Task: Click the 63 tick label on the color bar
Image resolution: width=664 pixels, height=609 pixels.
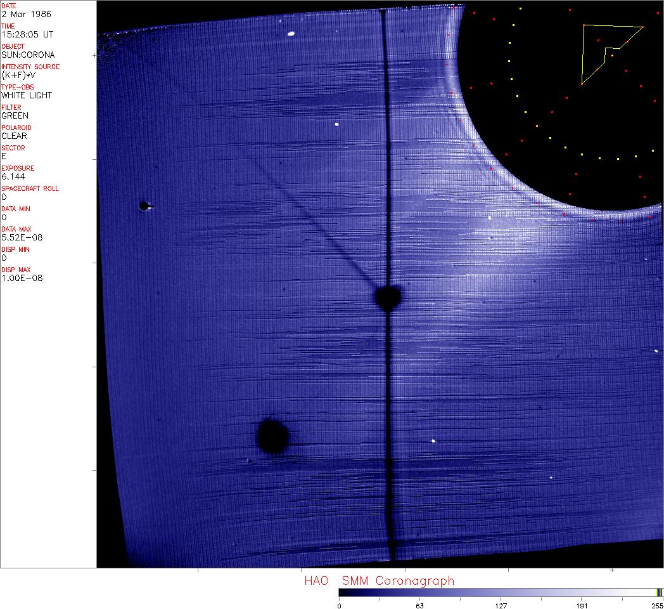Action: (x=419, y=606)
